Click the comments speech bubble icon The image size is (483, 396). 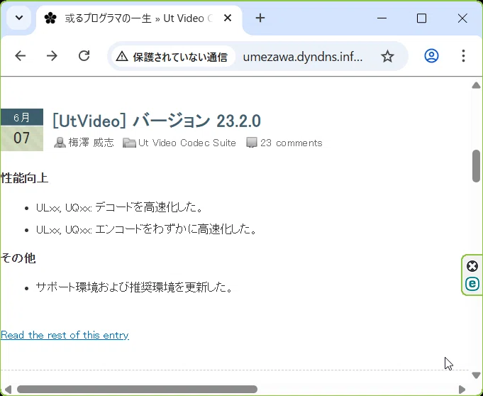point(252,143)
